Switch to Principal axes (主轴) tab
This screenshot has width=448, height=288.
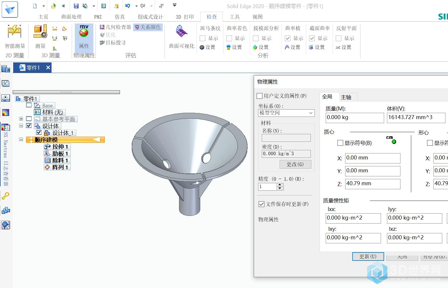click(x=346, y=97)
